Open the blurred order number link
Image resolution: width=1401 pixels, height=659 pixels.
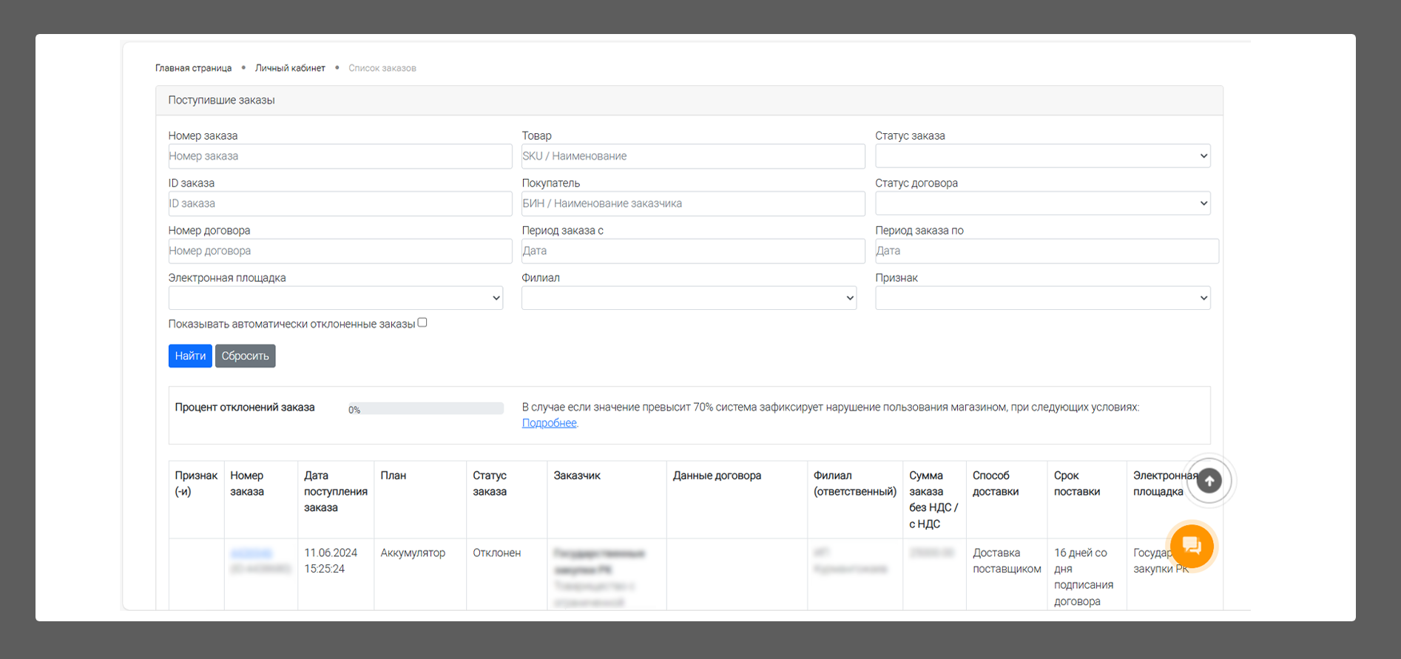(251, 553)
